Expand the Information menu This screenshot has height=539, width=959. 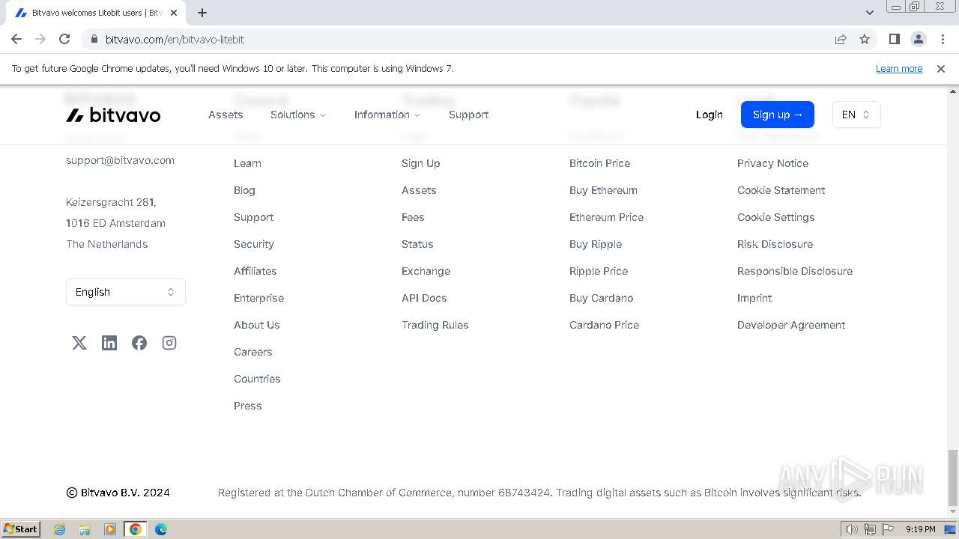click(x=387, y=115)
